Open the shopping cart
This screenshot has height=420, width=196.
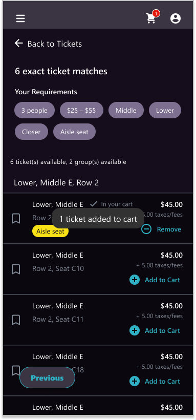(152, 17)
